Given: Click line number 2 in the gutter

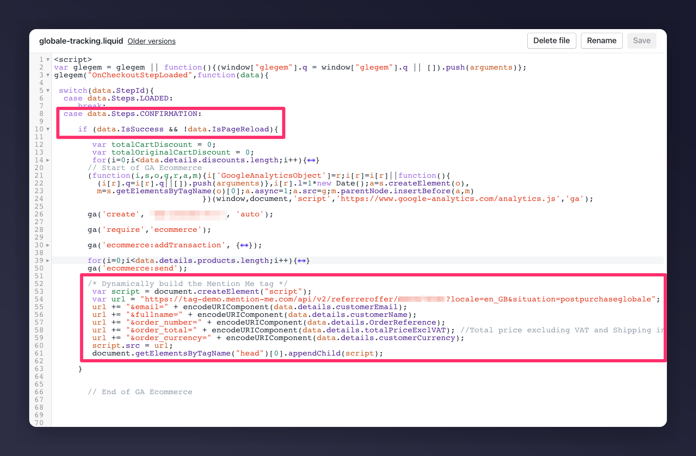Looking at the screenshot, I should coord(41,67).
